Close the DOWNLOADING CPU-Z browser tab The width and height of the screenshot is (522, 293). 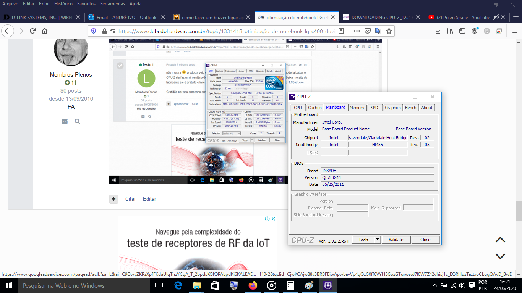coord(418,17)
